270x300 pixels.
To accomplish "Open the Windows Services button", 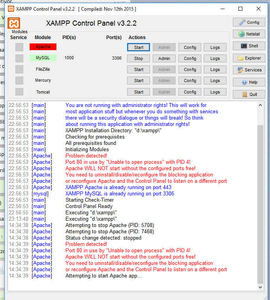I will [x=249, y=70].
